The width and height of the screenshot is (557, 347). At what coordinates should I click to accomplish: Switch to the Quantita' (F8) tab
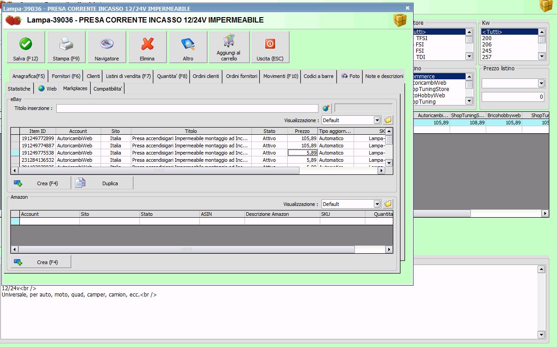click(x=172, y=76)
